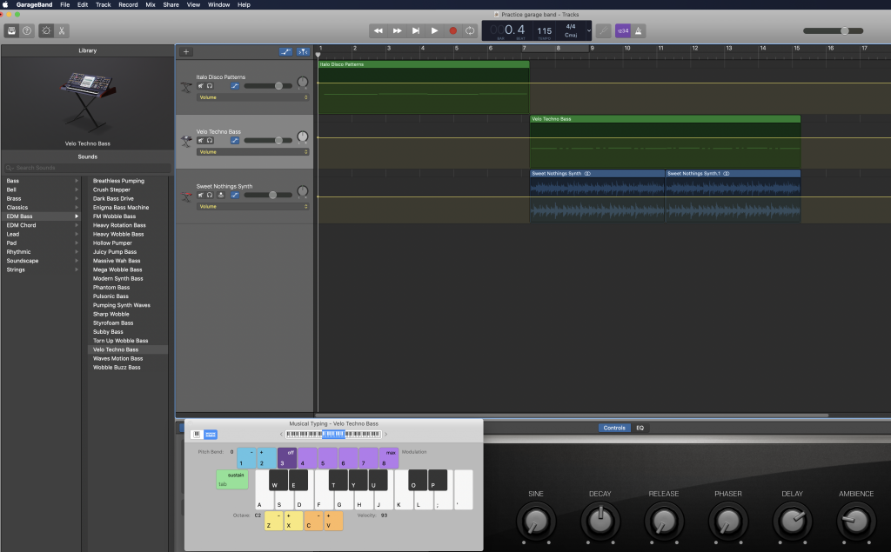Open Italo Disco Patterns automation parameter dropdown
Viewport: 891px width, 552px height.
pyautogui.click(x=253, y=97)
